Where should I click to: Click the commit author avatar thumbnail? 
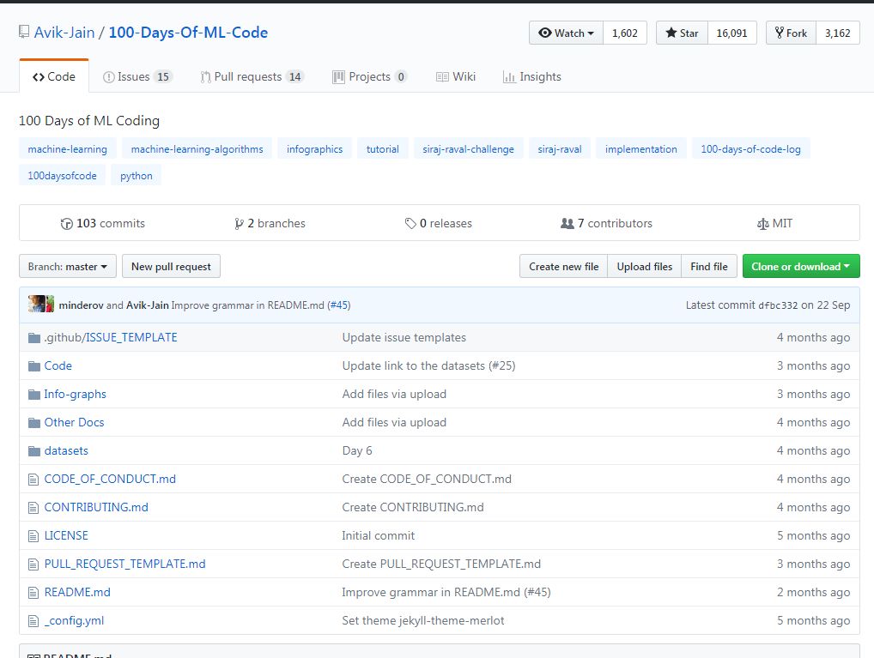tap(40, 305)
